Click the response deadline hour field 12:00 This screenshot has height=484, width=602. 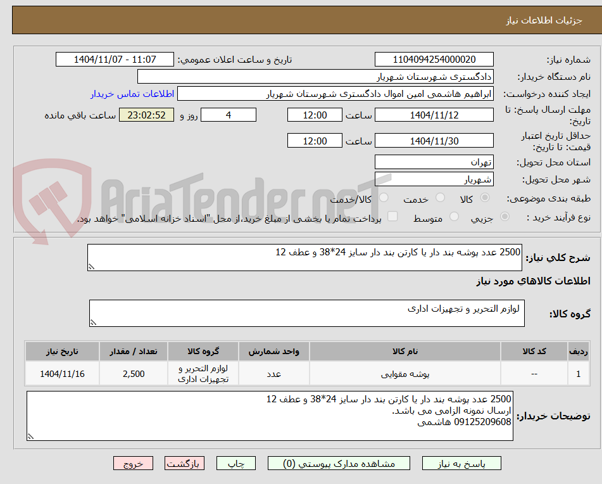click(x=315, y=115)
